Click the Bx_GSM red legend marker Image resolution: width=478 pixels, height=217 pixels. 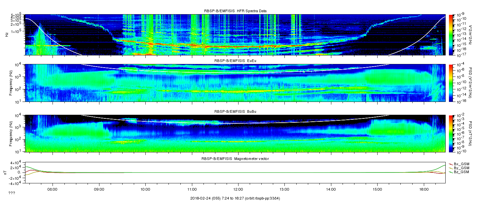[450, 164]
